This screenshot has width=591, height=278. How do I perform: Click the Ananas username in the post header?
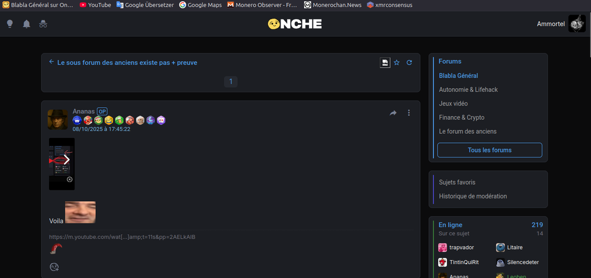[84, 111]
